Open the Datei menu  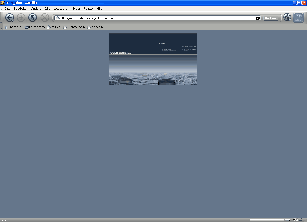(8, 9)
